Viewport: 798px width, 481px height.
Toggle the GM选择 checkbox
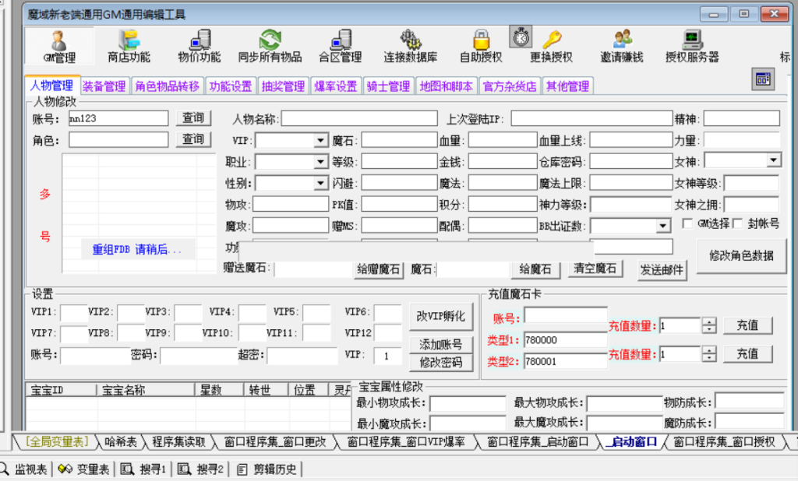687,223
